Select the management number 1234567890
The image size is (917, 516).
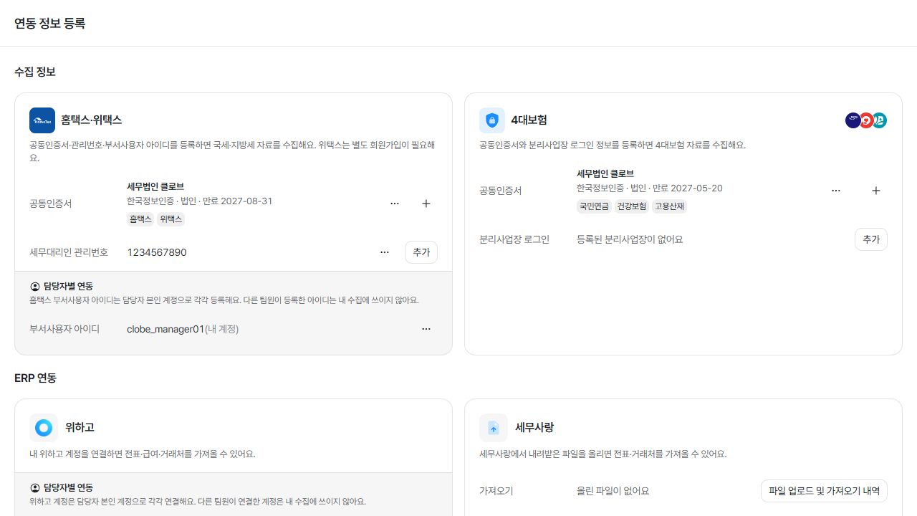(157, 252)
